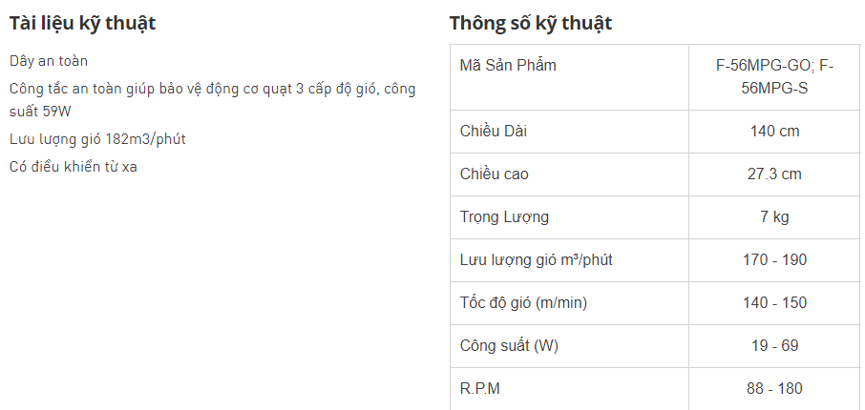Select the '170 - 190' airflow value

click(774, 259)
